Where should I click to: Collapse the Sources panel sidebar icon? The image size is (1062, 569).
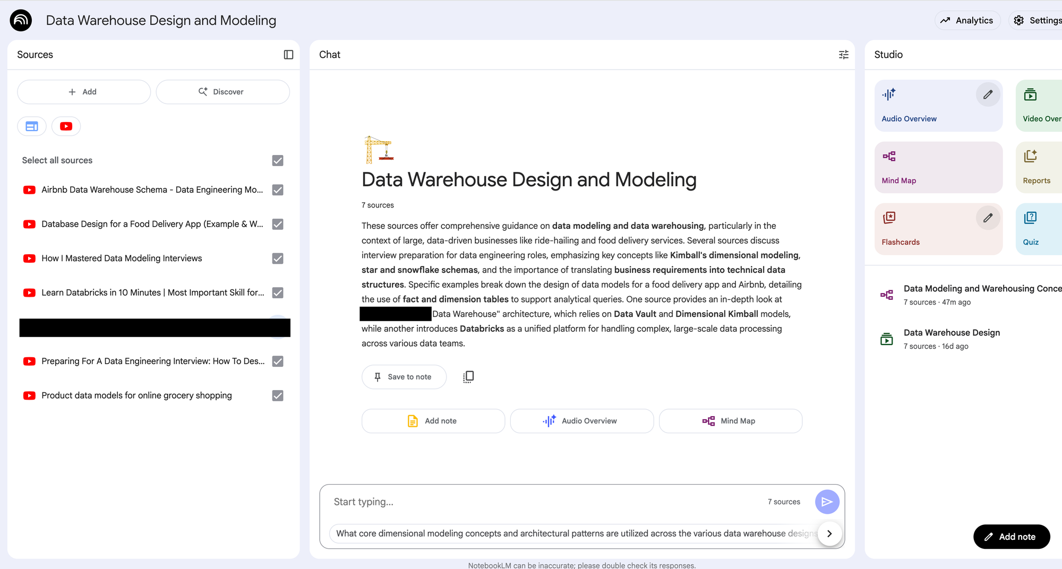(x=288, y=55)
